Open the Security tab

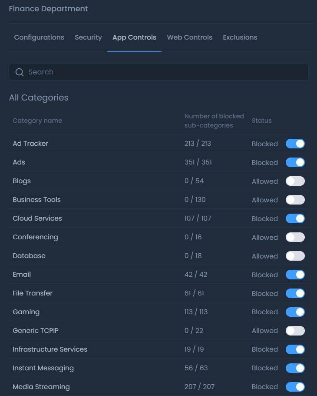(88, 37)
